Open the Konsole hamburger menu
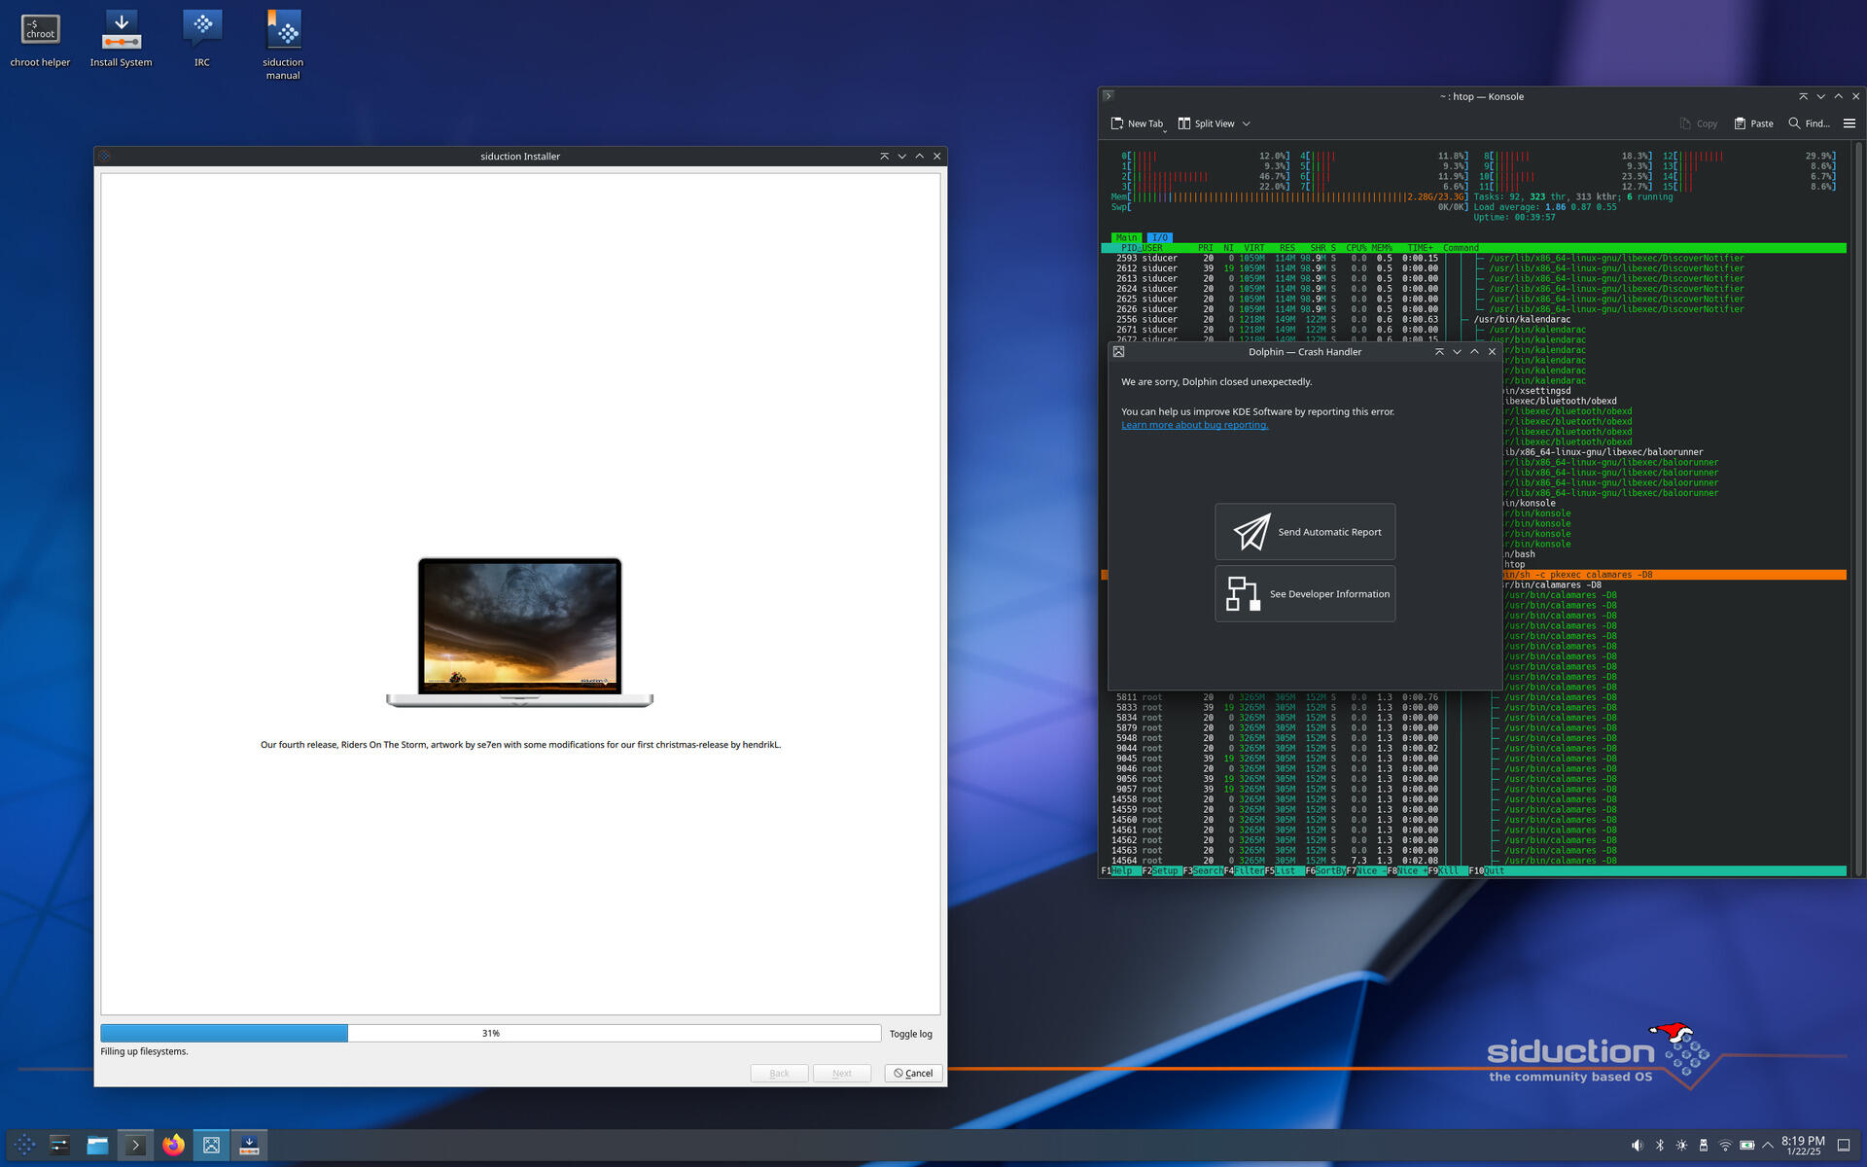Screen dimensions: 1867x1167 click(1849, 124)
